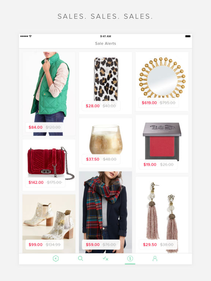The width and height of the screenshot is (211, 281).
Task: Tap the Wi-Fi signal indicator
Action: click(30, 36)
